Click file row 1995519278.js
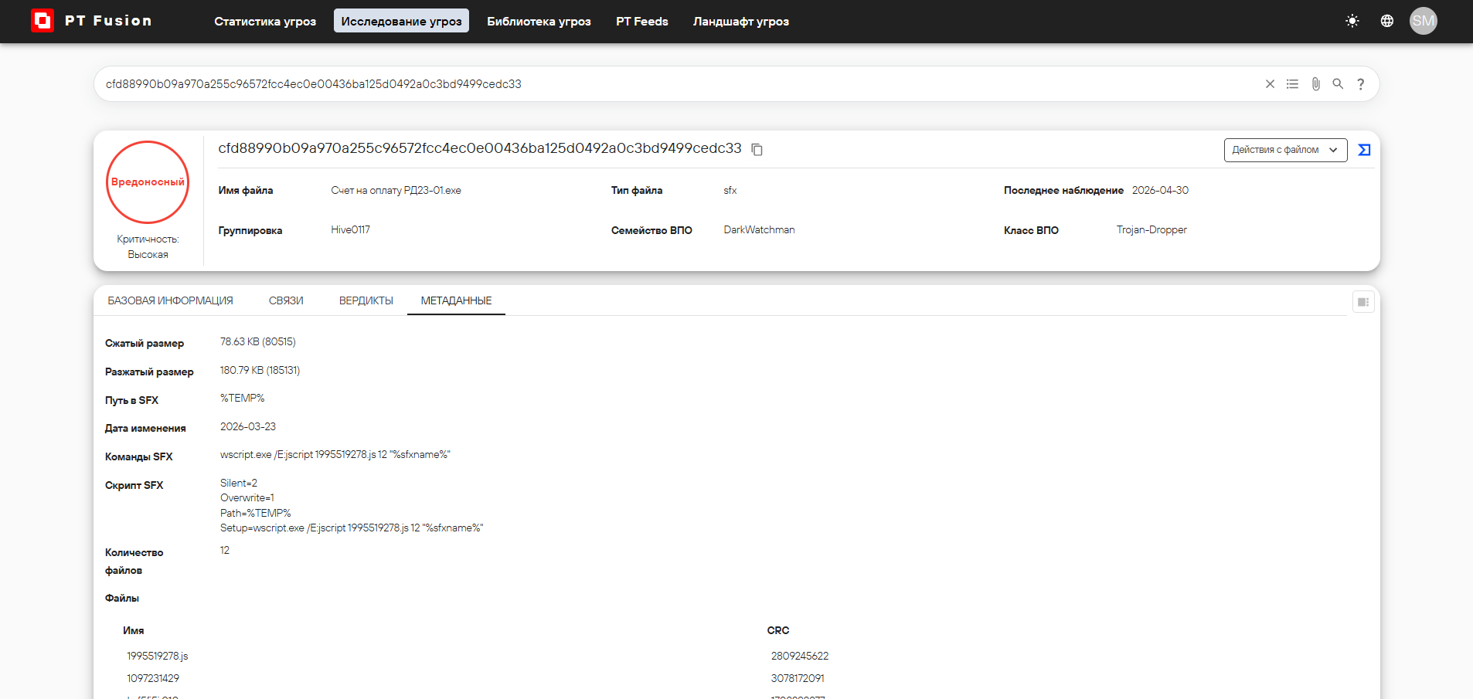The width and height of the screenshot is (1473, 699). point(158,656)
